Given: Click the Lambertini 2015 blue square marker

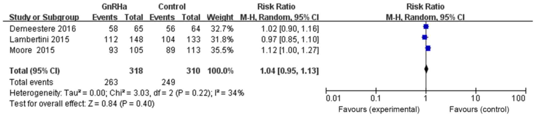Looking at the screenshot, I should pyautogui.click(x=424, y=37).
